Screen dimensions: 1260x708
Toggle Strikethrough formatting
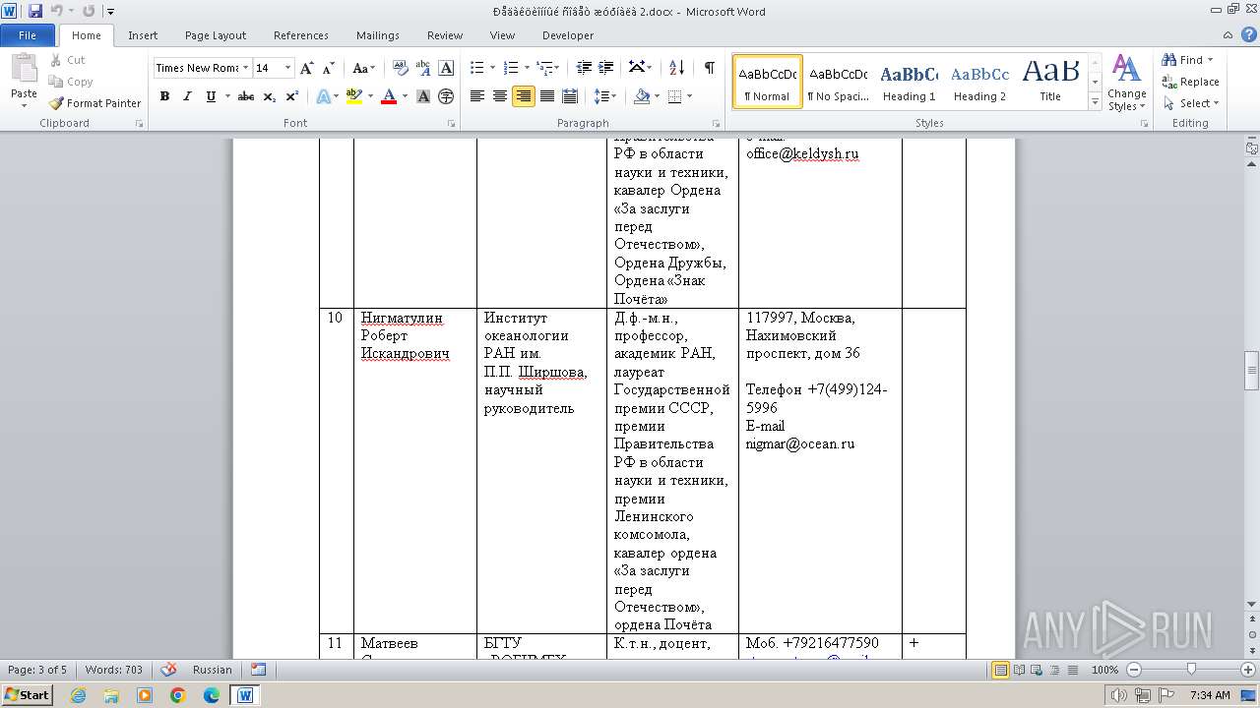click(x=246, y=96)
